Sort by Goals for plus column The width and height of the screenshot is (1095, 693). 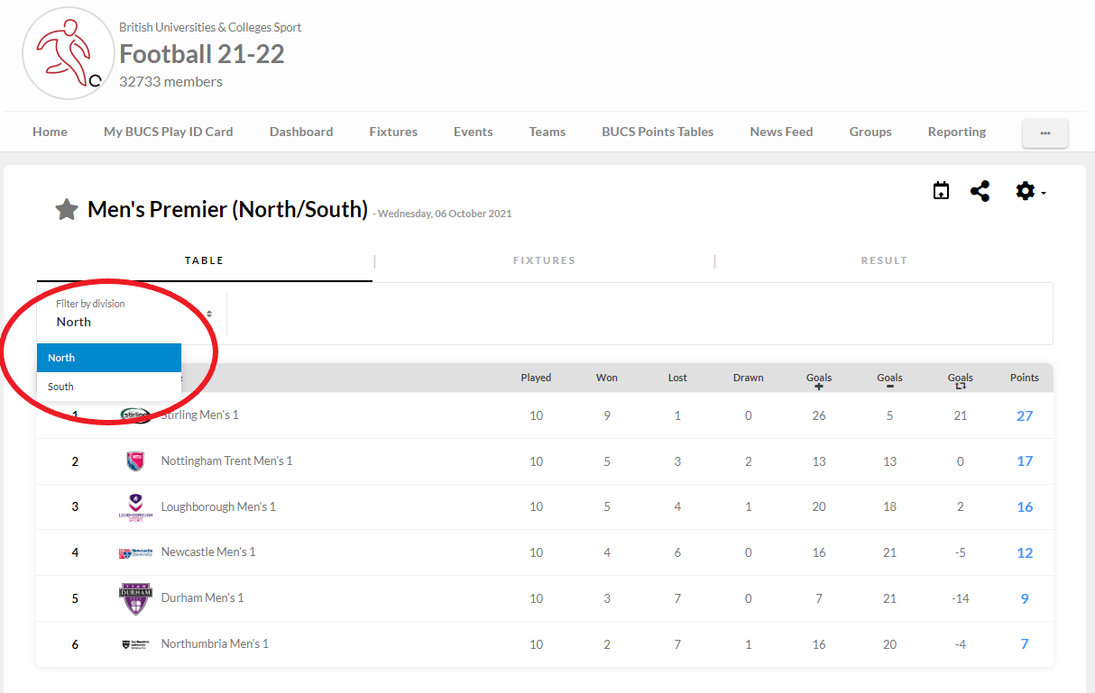[x=819, y=381]
